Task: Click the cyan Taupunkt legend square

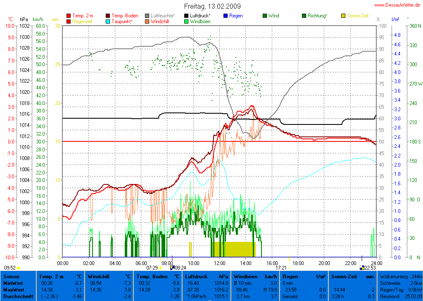Action: (108, 21)
